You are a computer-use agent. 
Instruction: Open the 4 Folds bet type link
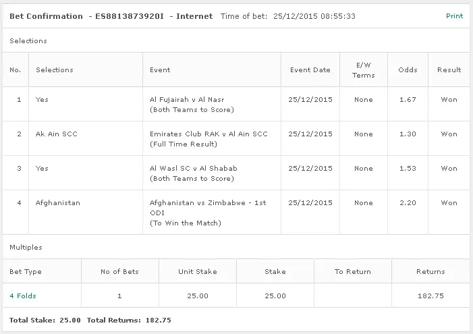23,296
